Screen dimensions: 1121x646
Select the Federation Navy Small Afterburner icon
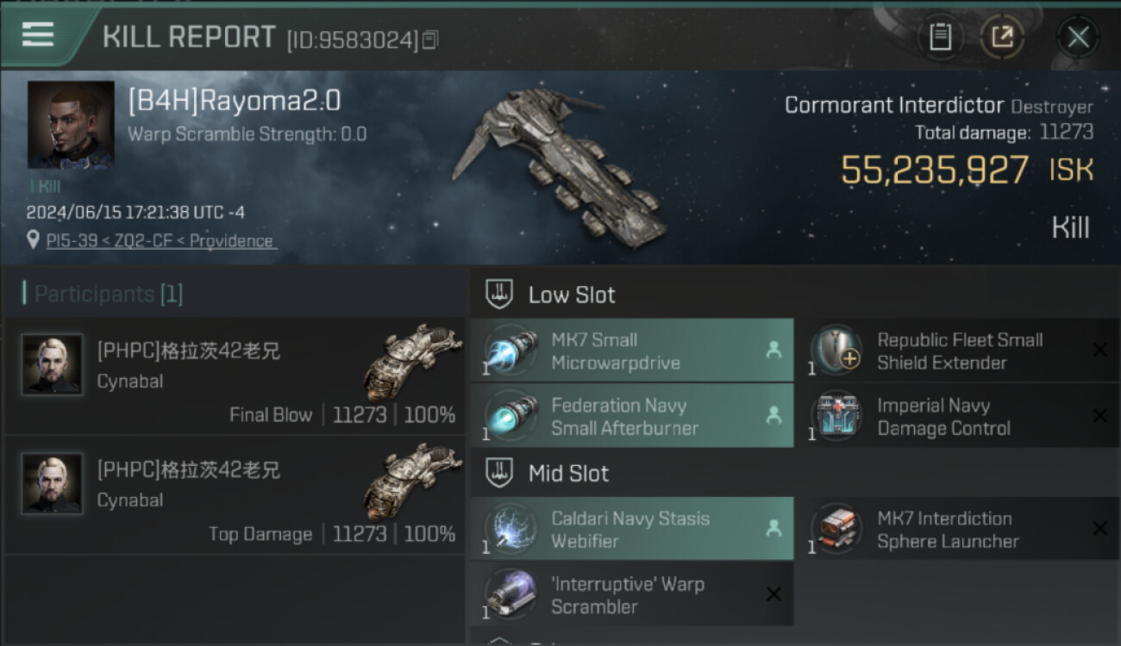point(510,416)
